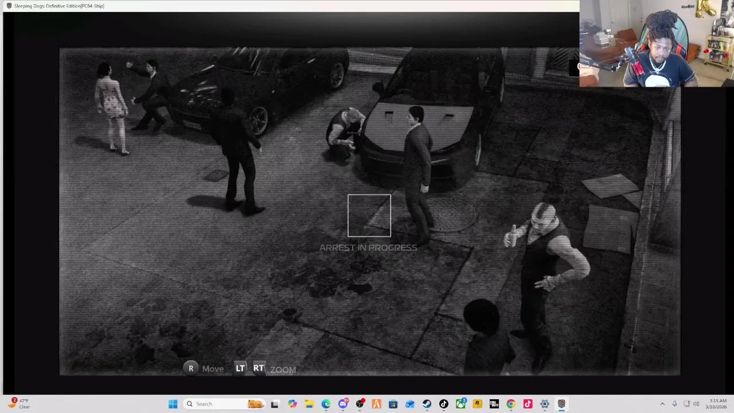Click the Move label in camera HUD

coord(213,369)
